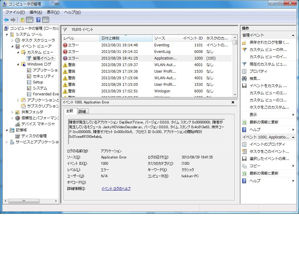The image size is (299, 264).
Task: Sort by the レベル column header
Action: 81,38
